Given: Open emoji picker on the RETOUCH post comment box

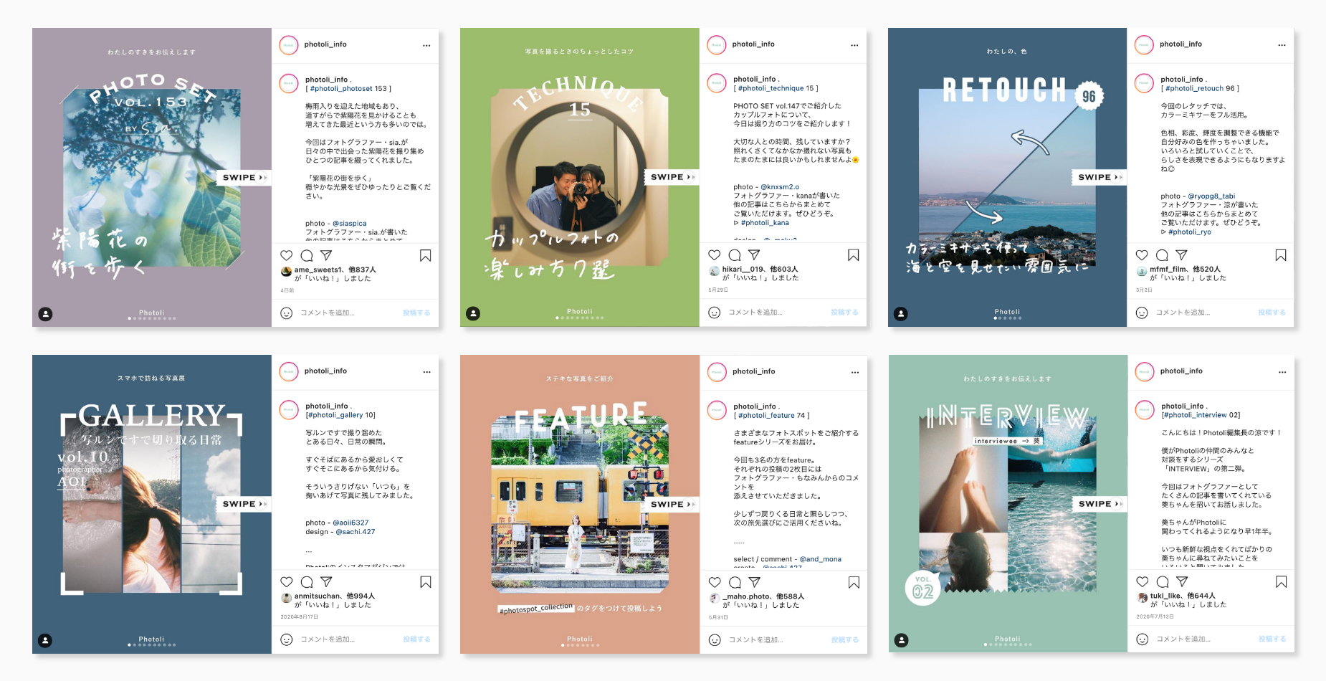Looking at the screenshot, I should coord(1142,313).
